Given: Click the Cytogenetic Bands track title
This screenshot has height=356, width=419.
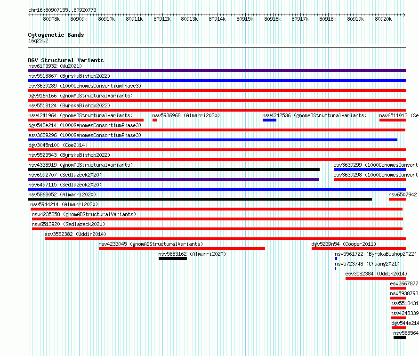Looking at the screenshot, I should 56,35.
